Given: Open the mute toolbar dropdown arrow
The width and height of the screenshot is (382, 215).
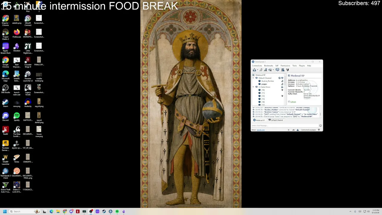Looking at the screenshot, I should pyautogui.click(x=273, y=70).
